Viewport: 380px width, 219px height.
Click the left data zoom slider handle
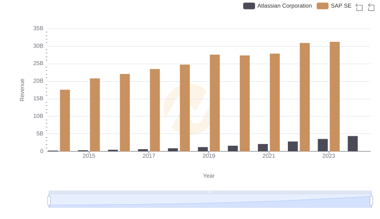coord(49,201)
